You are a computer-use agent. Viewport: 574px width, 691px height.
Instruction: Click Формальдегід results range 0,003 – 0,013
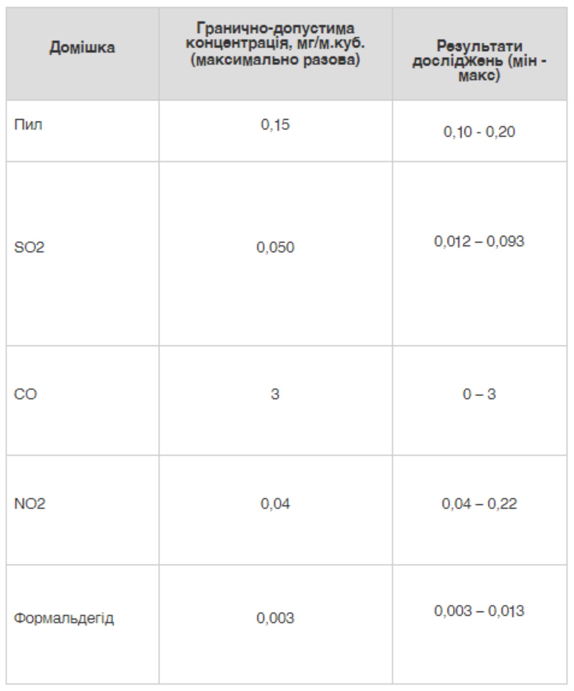479,611
